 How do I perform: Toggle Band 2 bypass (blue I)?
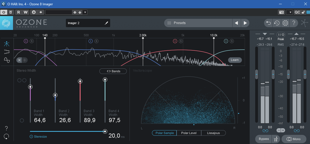click(91, 41)
